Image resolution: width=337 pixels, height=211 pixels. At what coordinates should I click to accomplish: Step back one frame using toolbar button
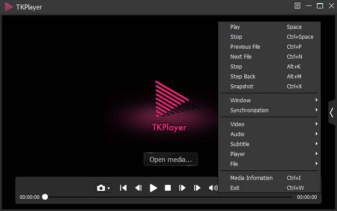click(138, 188)
